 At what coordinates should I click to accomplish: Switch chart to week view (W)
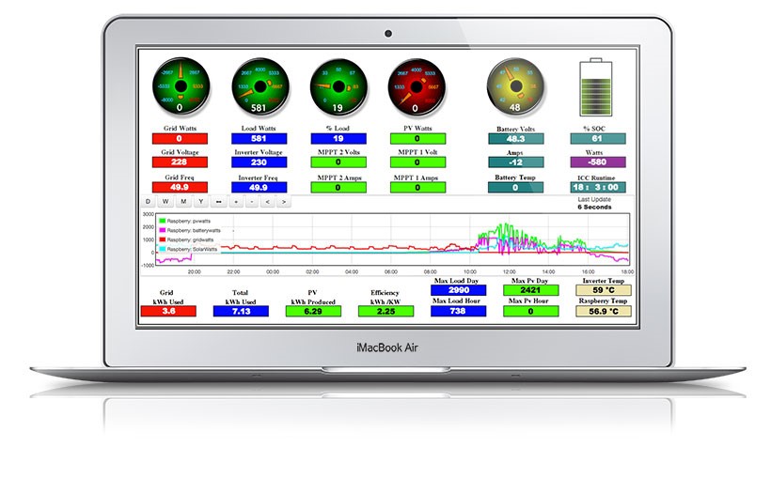point(165,201)
